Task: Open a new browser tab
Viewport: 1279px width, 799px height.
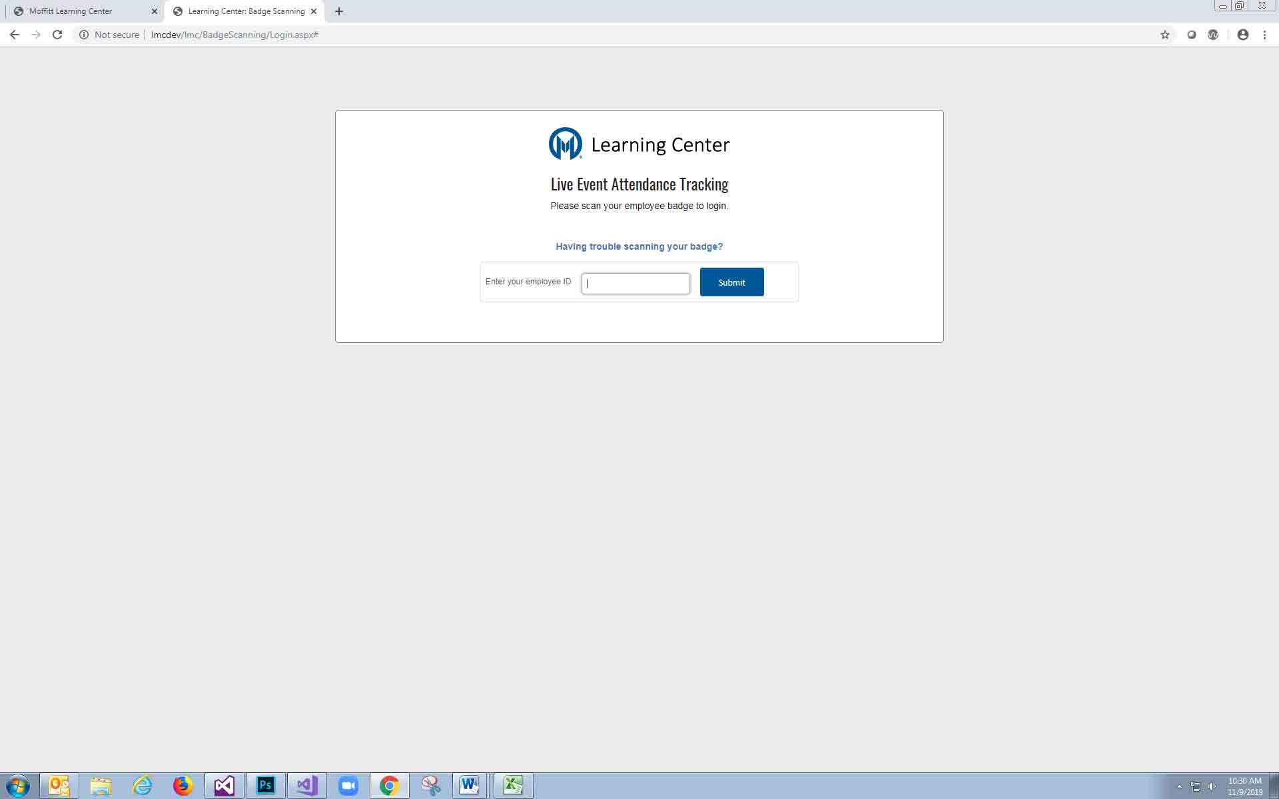Action: click(x=339, y=11)
